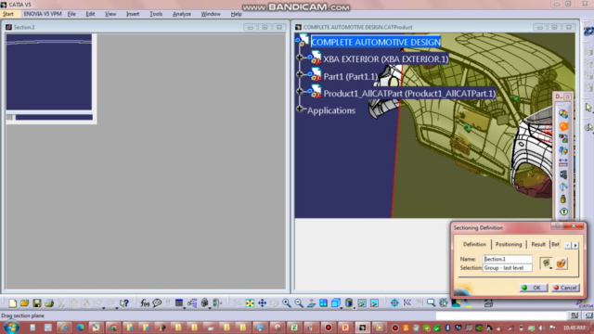Click the Isometric View cube icon

pos(335,303)
